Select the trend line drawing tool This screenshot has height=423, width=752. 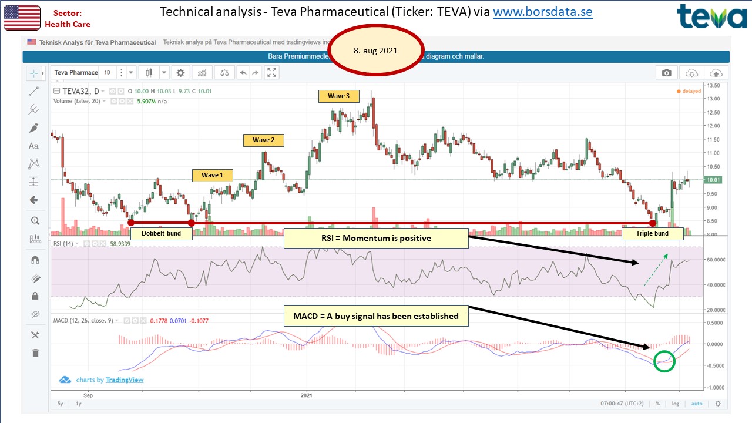(x=34, y=91)
